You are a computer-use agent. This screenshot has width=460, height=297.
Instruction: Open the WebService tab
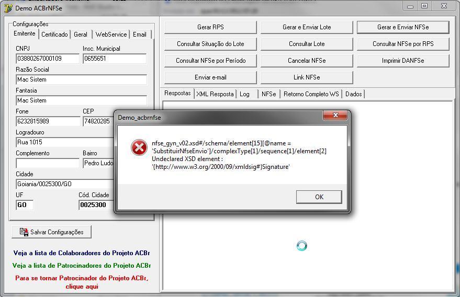[x=111, y=35]
